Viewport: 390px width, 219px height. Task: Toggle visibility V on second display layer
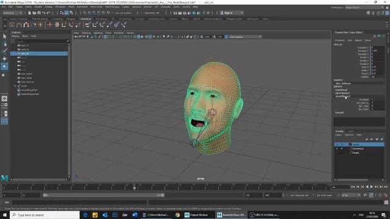tap(337, 148)
